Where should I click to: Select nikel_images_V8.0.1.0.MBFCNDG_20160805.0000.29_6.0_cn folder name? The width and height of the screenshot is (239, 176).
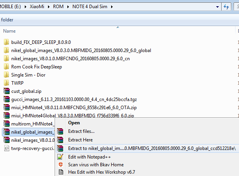click(x=70, y=59)
